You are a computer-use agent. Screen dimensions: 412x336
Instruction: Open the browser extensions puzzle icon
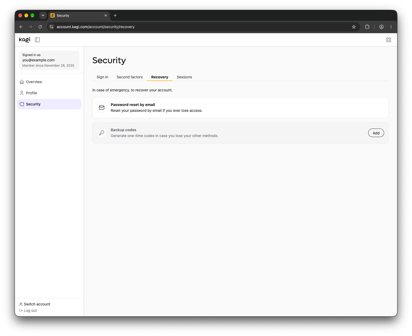pos(367,27)
